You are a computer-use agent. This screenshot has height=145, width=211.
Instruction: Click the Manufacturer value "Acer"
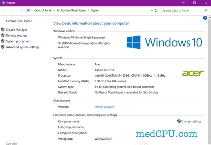pos(98,64)
